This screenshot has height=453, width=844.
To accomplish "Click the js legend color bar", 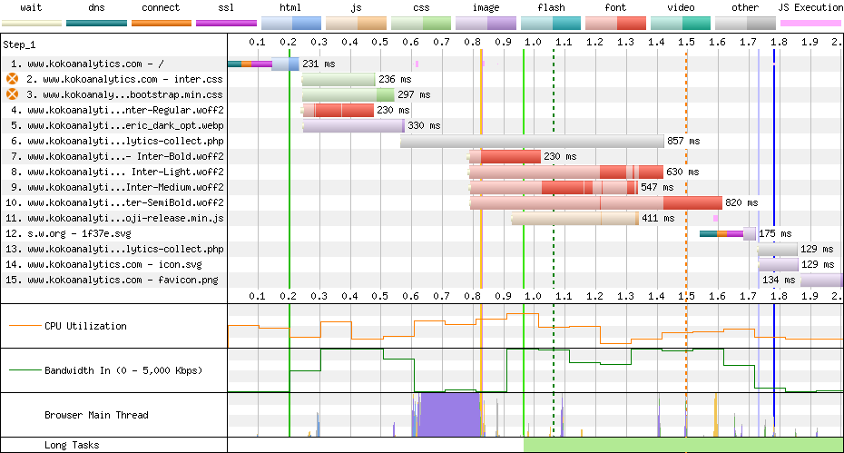I will 356,24.
